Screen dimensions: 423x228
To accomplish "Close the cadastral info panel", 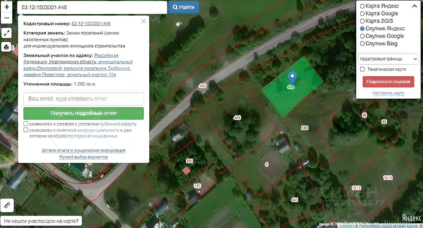I will [143, 21].
